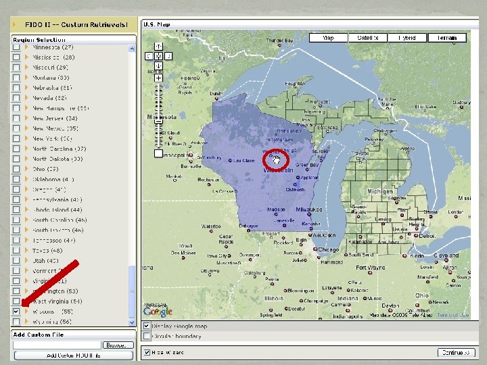Click the Browse button

[118, 345]
